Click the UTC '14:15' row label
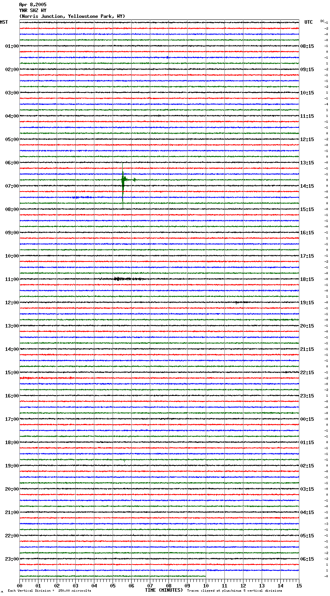The width and height of the screenshot is (330, 596). click(x=307, y=186)
